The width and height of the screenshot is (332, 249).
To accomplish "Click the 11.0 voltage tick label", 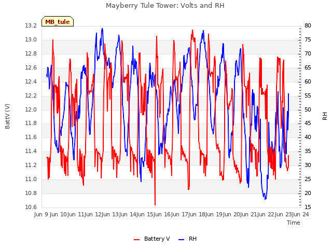I will [31, 179].
